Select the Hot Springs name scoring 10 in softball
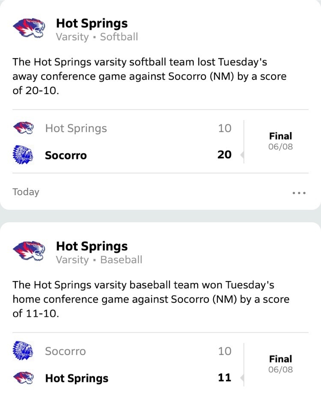 pyautogui.click(x=76, y=128)
